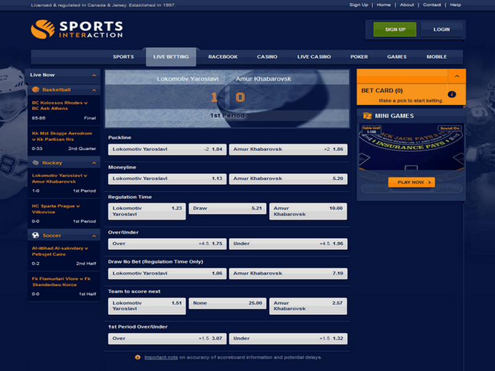Collapse the Hockey section
Image resolution: width=495 pixels, height=371 pixels.
94,163
